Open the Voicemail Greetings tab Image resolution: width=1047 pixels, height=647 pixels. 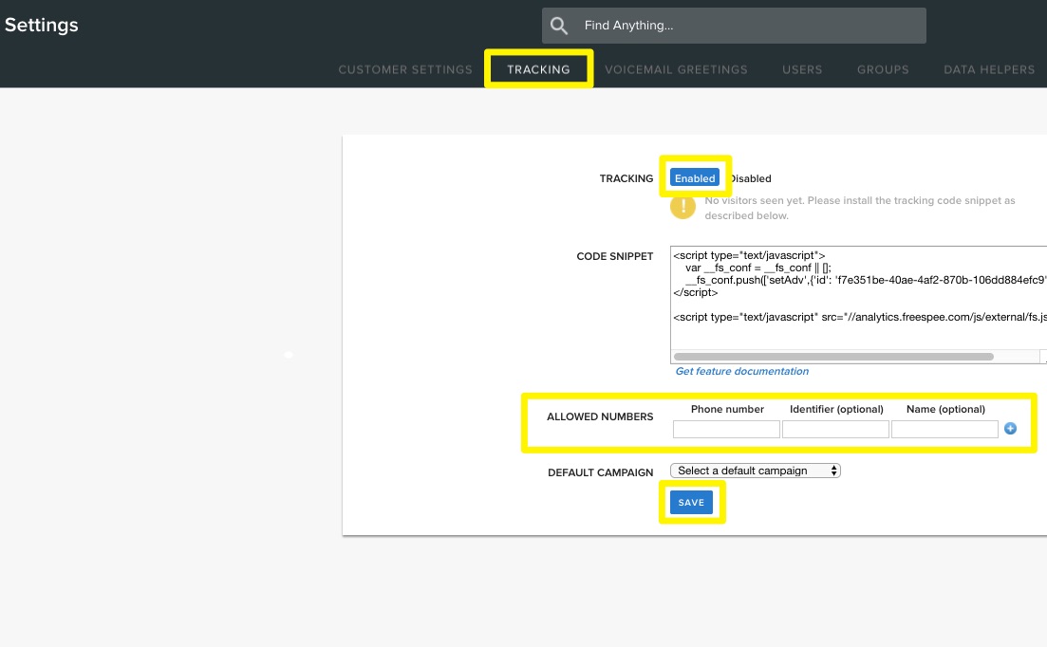(x=676, y=69)
